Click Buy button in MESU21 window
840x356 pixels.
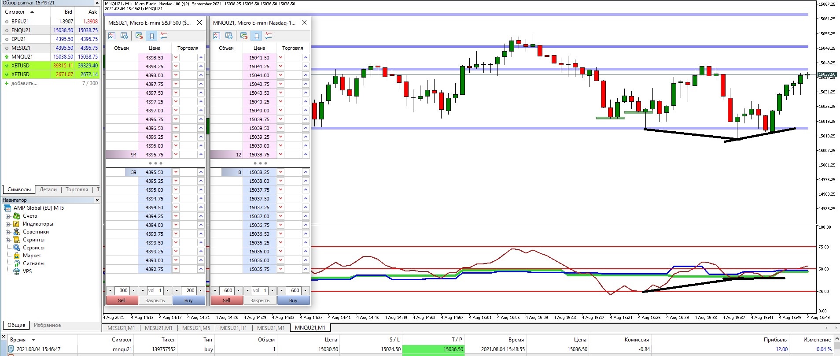point(188,300)
